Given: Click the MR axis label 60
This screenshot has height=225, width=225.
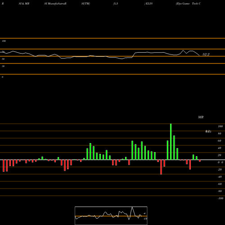Looking at the screenshot, I should tap(220, 141).
